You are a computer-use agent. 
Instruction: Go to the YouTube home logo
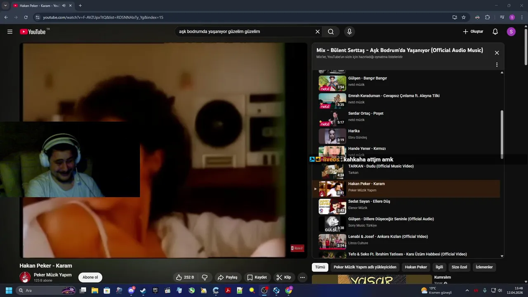pyautogui.click(x=33, y=32)
